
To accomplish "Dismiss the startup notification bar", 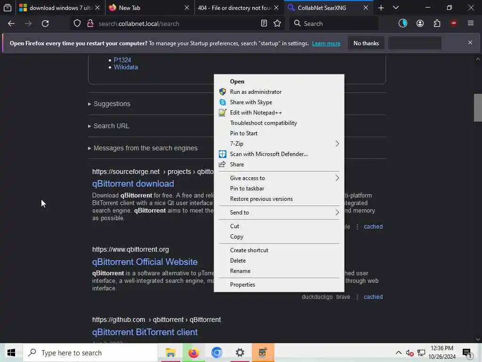I will tap(470, 43).
